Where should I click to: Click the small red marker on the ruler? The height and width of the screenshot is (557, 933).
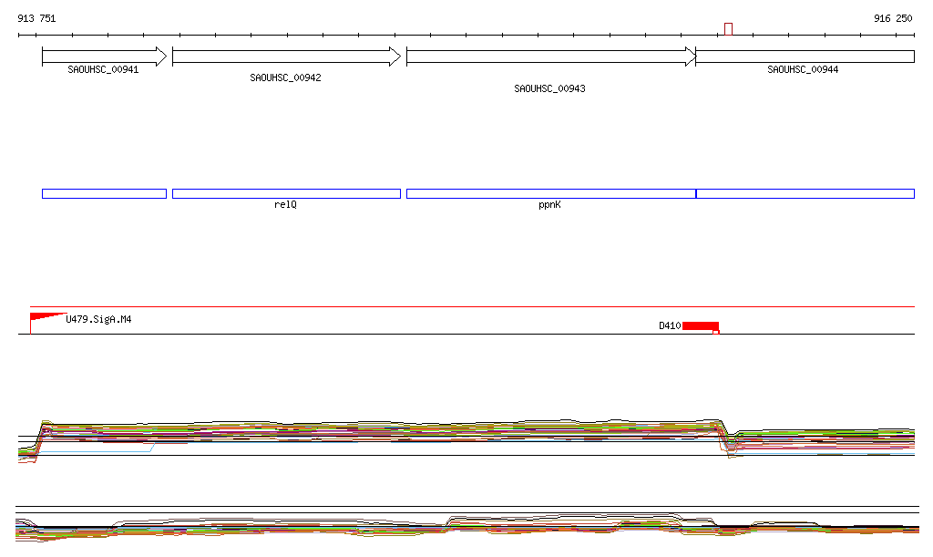click(728, 29)
